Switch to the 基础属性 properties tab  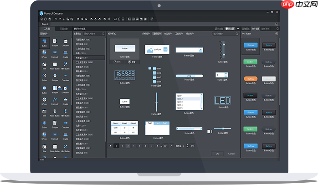click(246, 29)
